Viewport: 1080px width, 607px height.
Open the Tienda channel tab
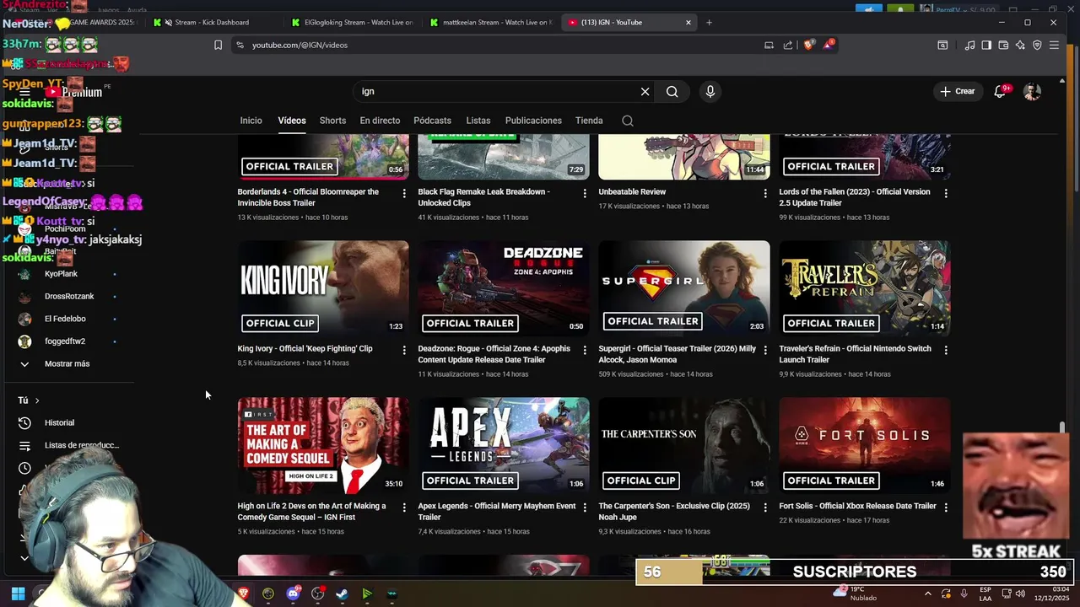pos(589,121)
